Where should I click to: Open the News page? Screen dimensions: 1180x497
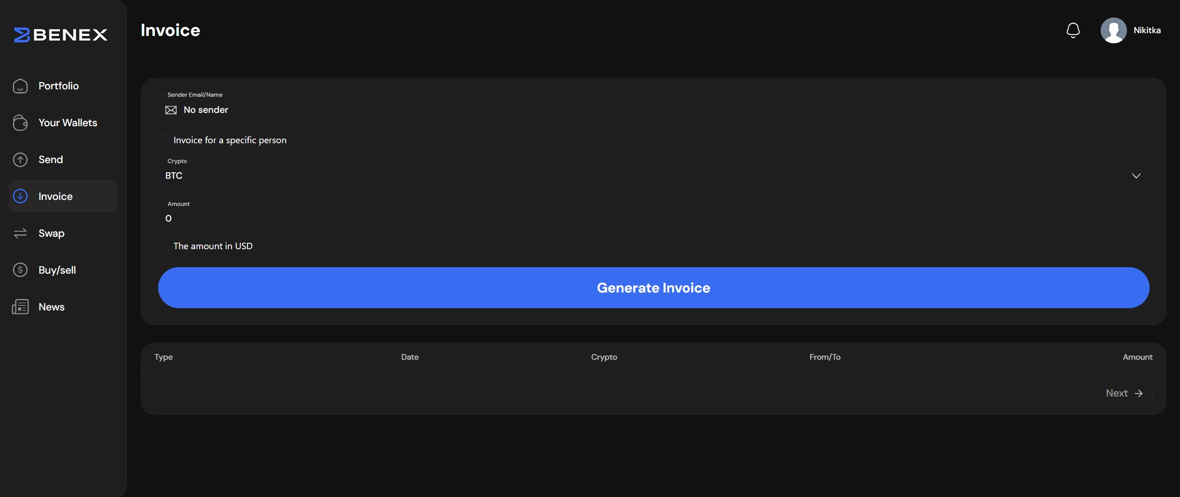point(52,307)
